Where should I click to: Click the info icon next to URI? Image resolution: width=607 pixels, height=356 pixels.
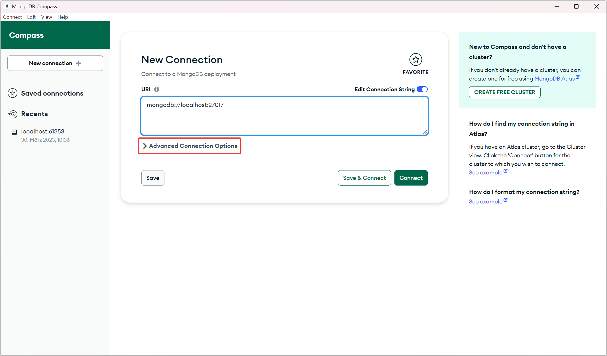[x=156, y=89]
